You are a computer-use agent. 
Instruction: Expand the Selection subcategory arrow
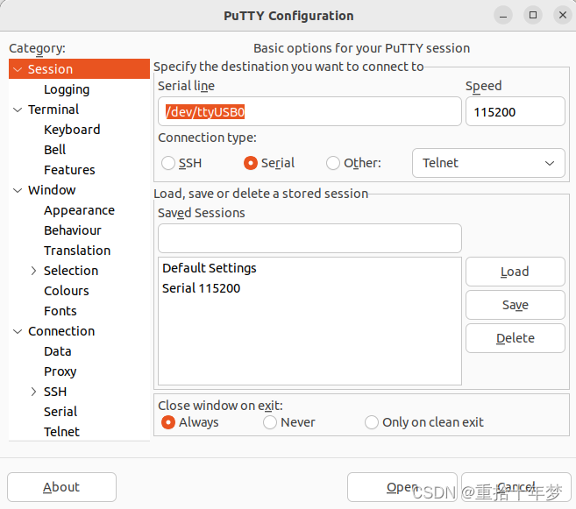[33, 271]
